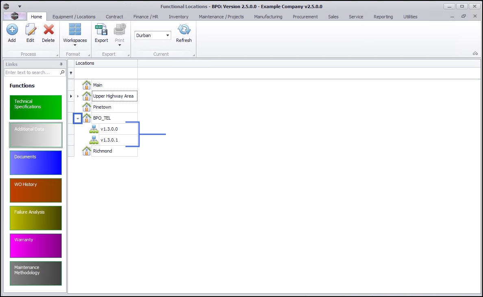483x297 pixels.
Task: Open the Format group dialog launcher
Action: 89,55
